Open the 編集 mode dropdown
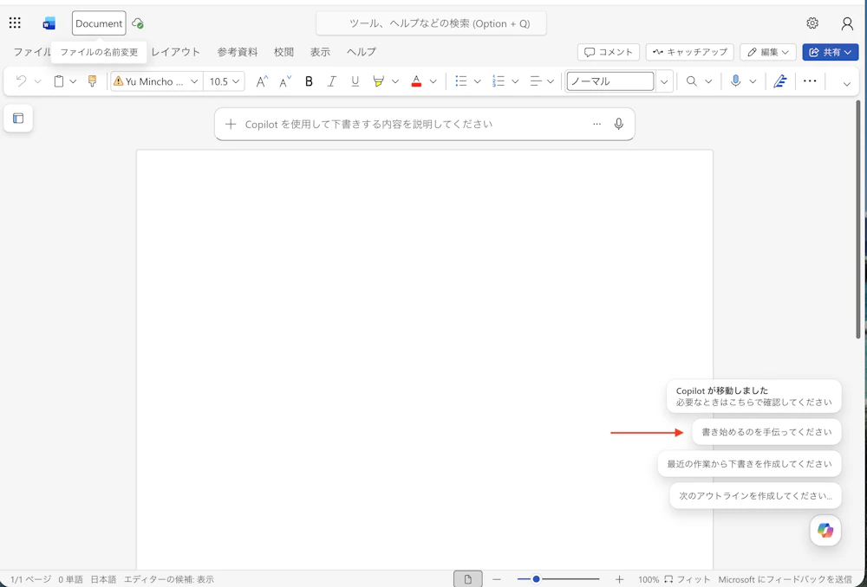This screenshot has height=587, width=867. coord(768,52)
